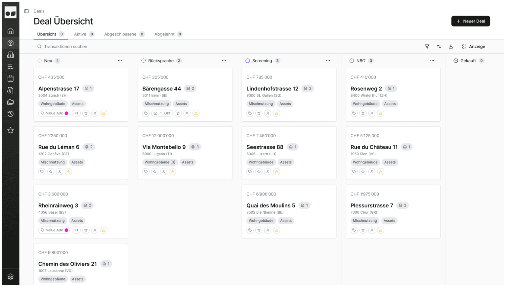Open the Neu column more-options menu
508x286 pixels.
click(x=120, y=61)
